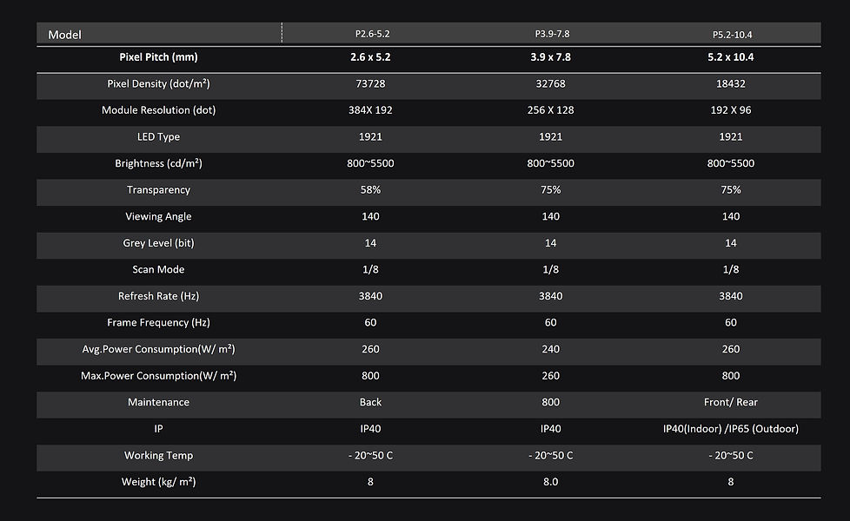Viewport: 850px width, 521px height.
Task: Click the Pixel Density row label
Action: tap(158, 84)
